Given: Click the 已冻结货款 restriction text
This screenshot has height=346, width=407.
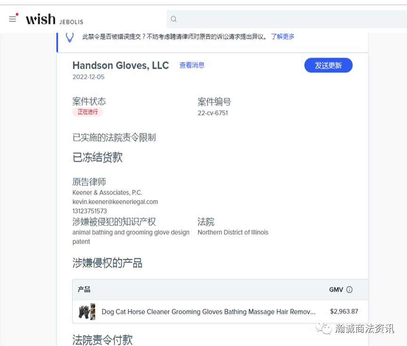Looking at the screenshot, I should click(97, 157).
